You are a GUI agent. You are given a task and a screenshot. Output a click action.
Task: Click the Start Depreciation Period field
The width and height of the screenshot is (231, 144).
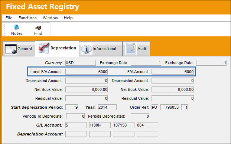pos(72,107)
